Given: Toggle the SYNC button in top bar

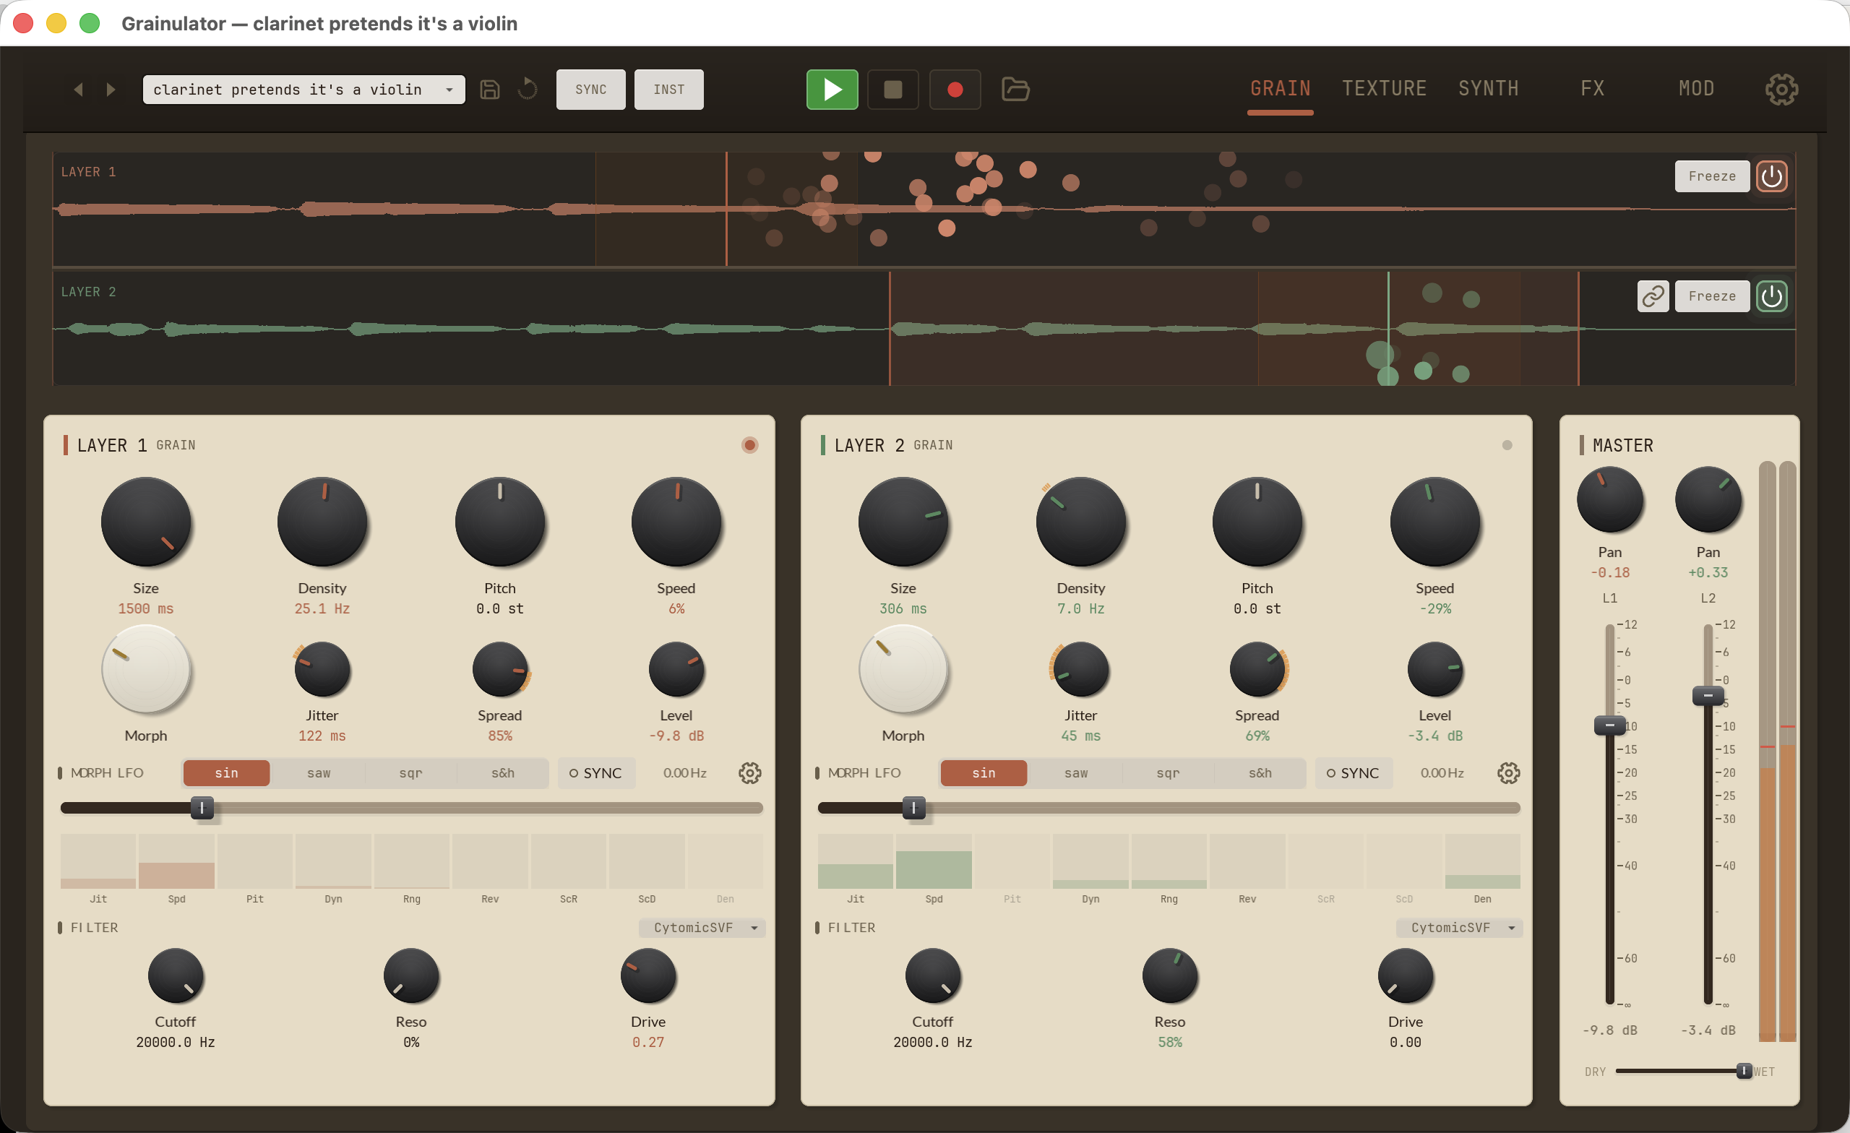Looking at the screenshot, I should pos(591,90).
